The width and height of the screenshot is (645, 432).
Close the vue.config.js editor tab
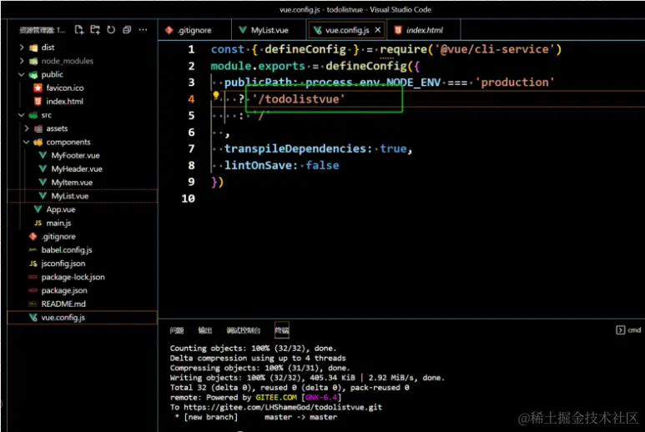378,30
